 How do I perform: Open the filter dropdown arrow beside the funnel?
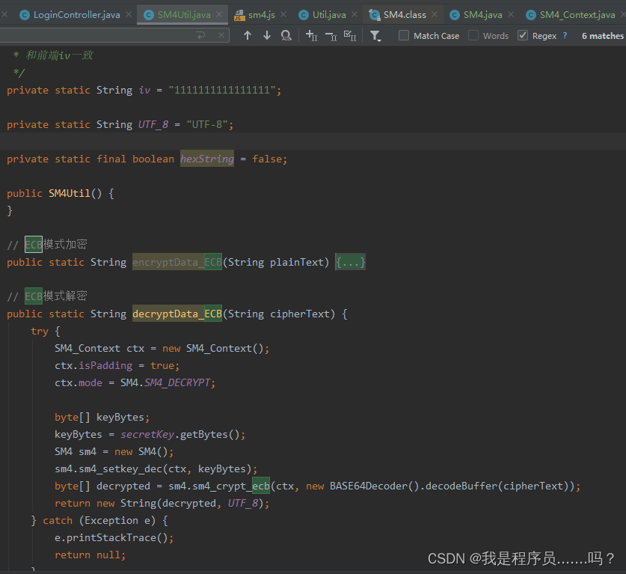(x=381, y=39)
